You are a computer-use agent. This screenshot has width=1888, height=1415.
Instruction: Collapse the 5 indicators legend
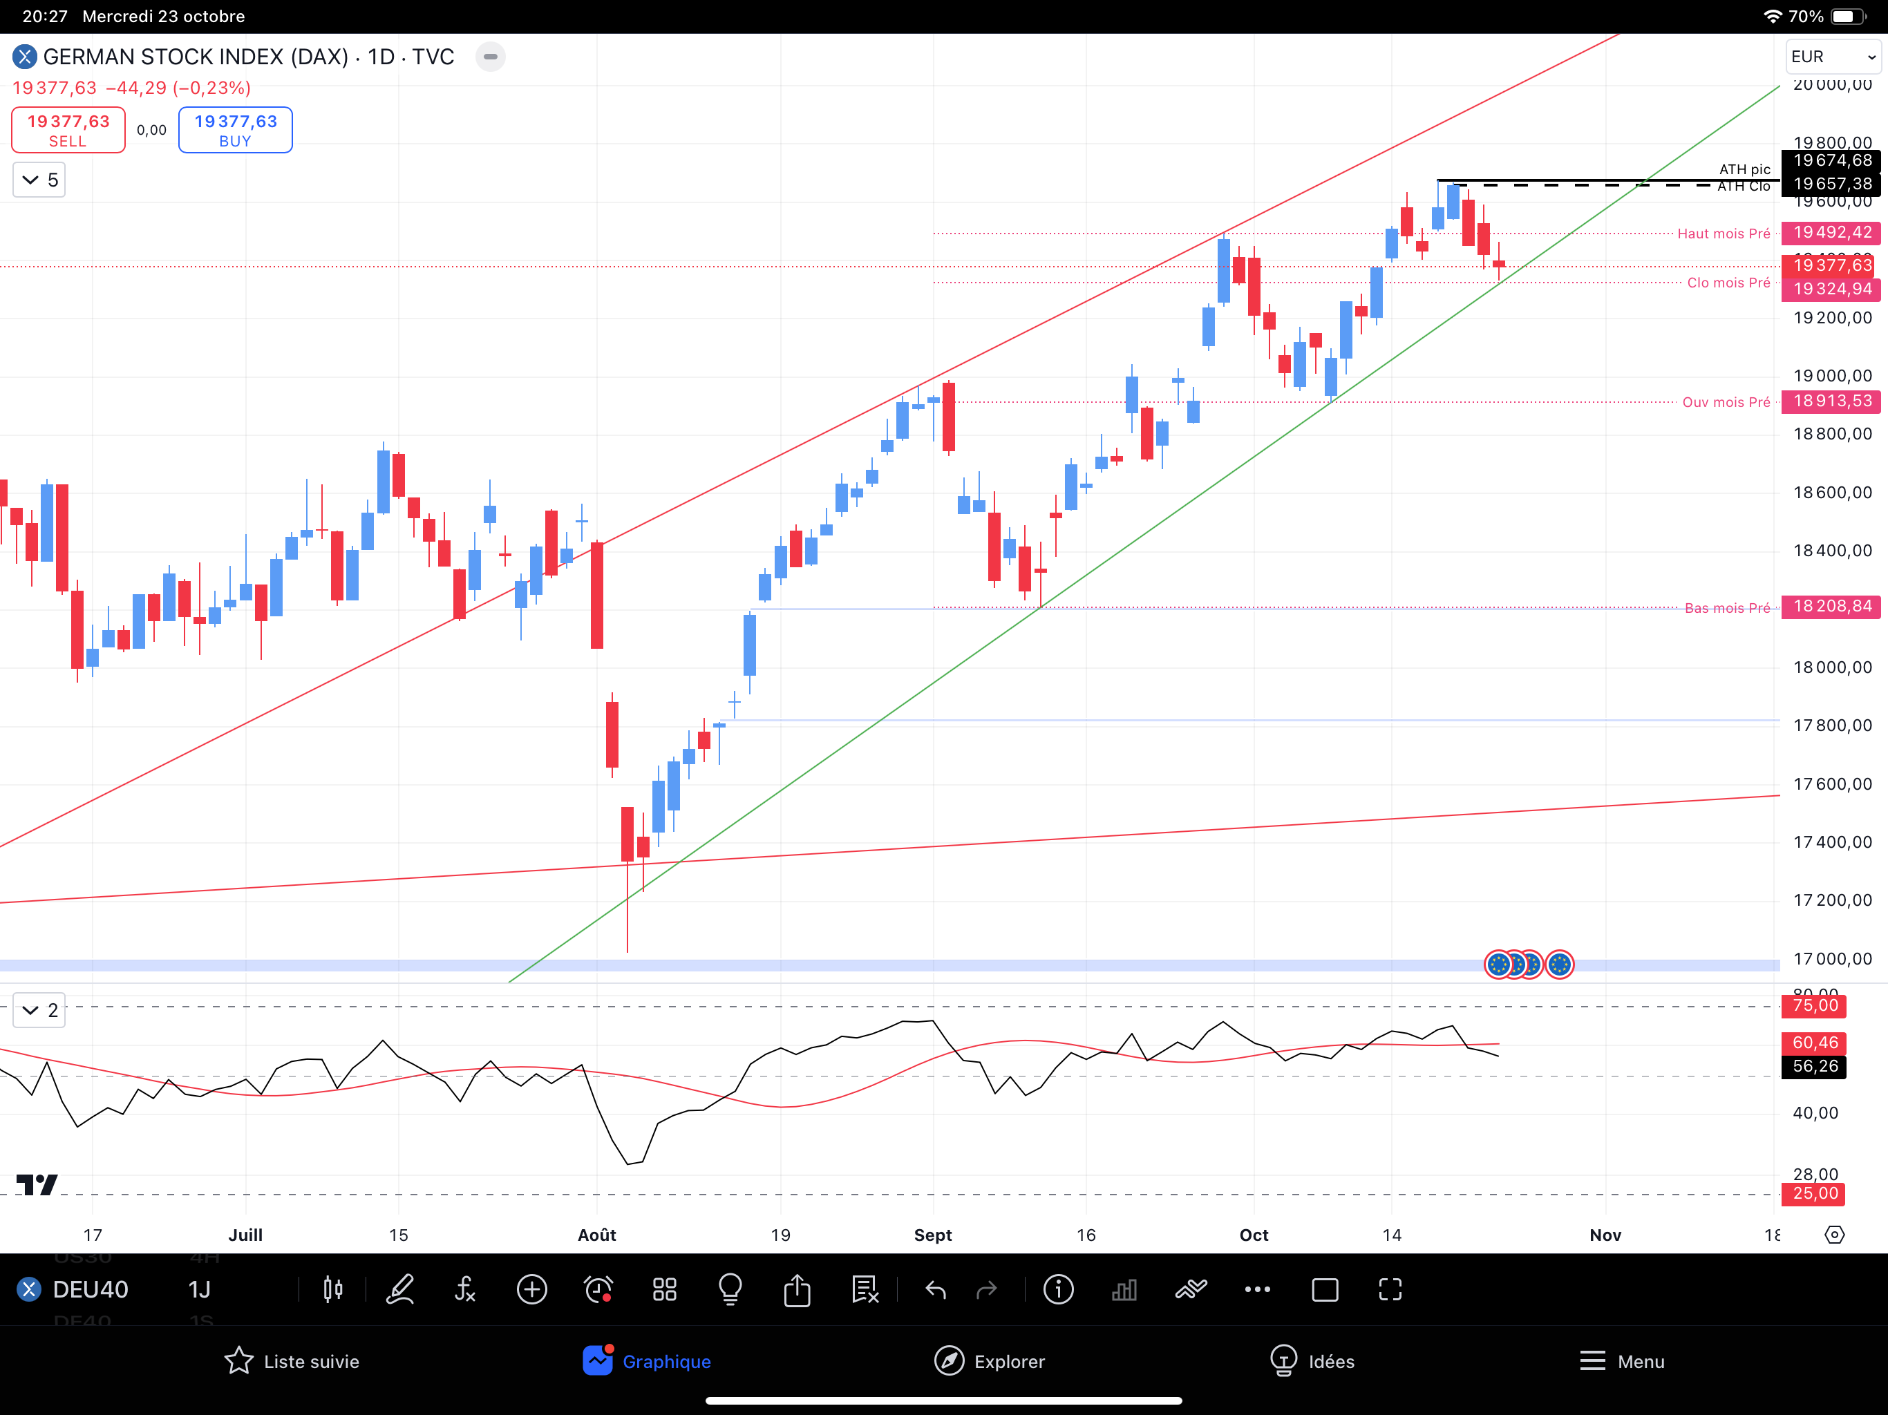pyautogui.click(x=39, y=180)
